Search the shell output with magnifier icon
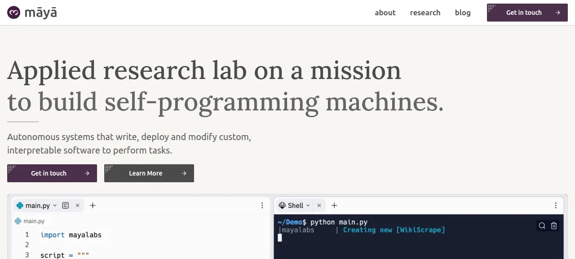This screenshot has height=259, width=575. (x=542, y=226)
